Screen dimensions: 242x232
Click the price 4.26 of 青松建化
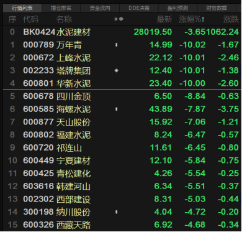tap(163, 174)
